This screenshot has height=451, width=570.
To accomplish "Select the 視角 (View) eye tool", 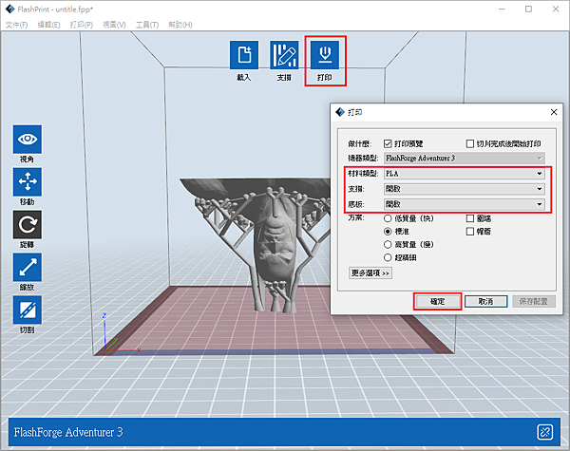I will click(28, 140).
